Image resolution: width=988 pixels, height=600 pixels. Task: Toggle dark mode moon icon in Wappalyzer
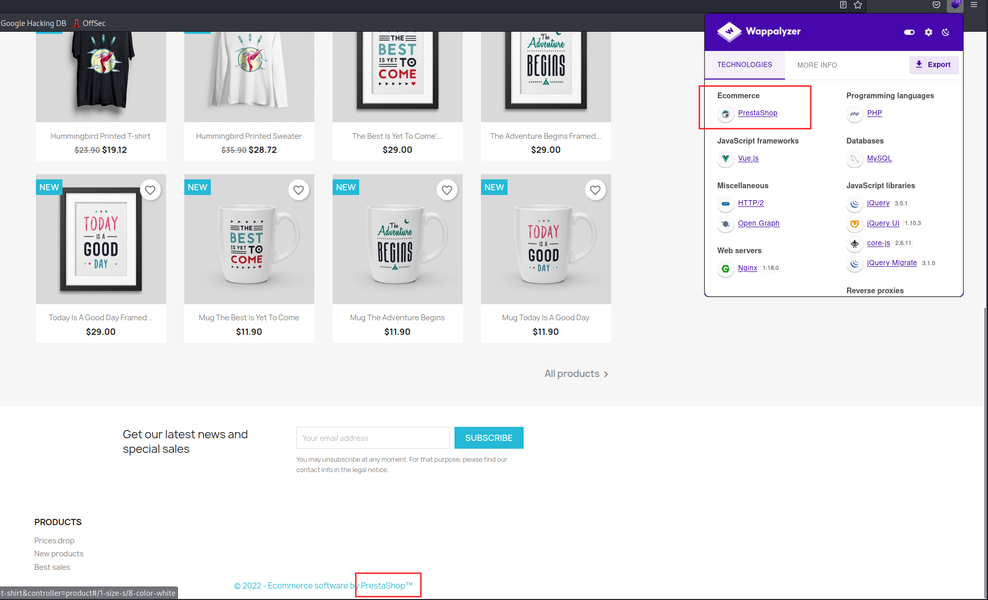pos(946,32)
